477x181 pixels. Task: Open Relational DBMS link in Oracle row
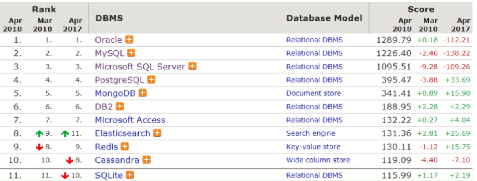(x=315, y=40)
